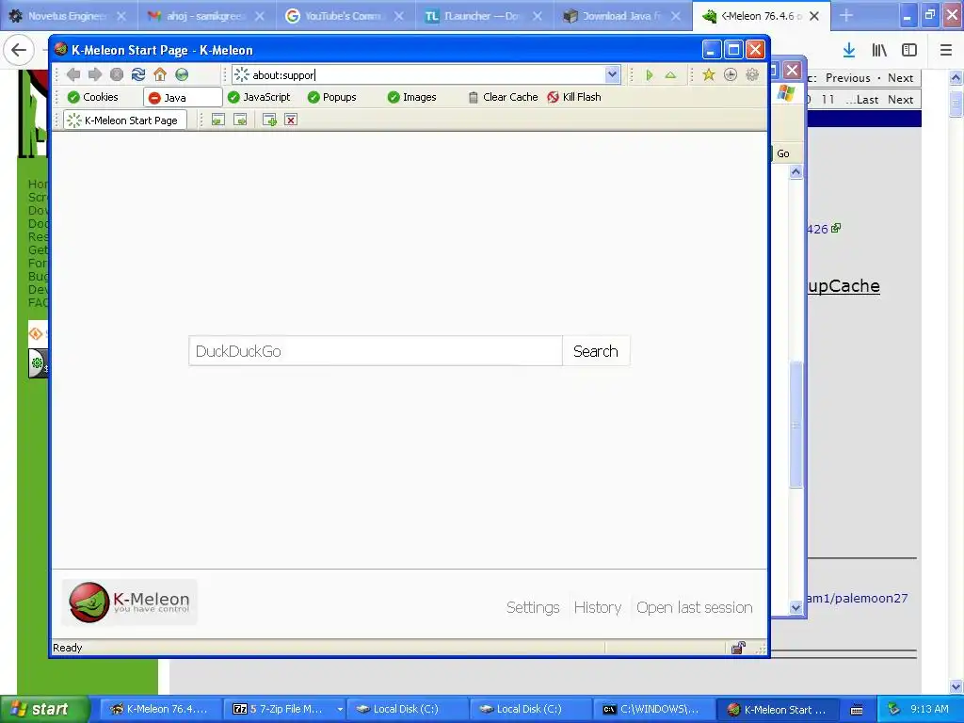
Task: Open the TLauncher browser tab
Action: pyautogui.click(x=483, y=16)
